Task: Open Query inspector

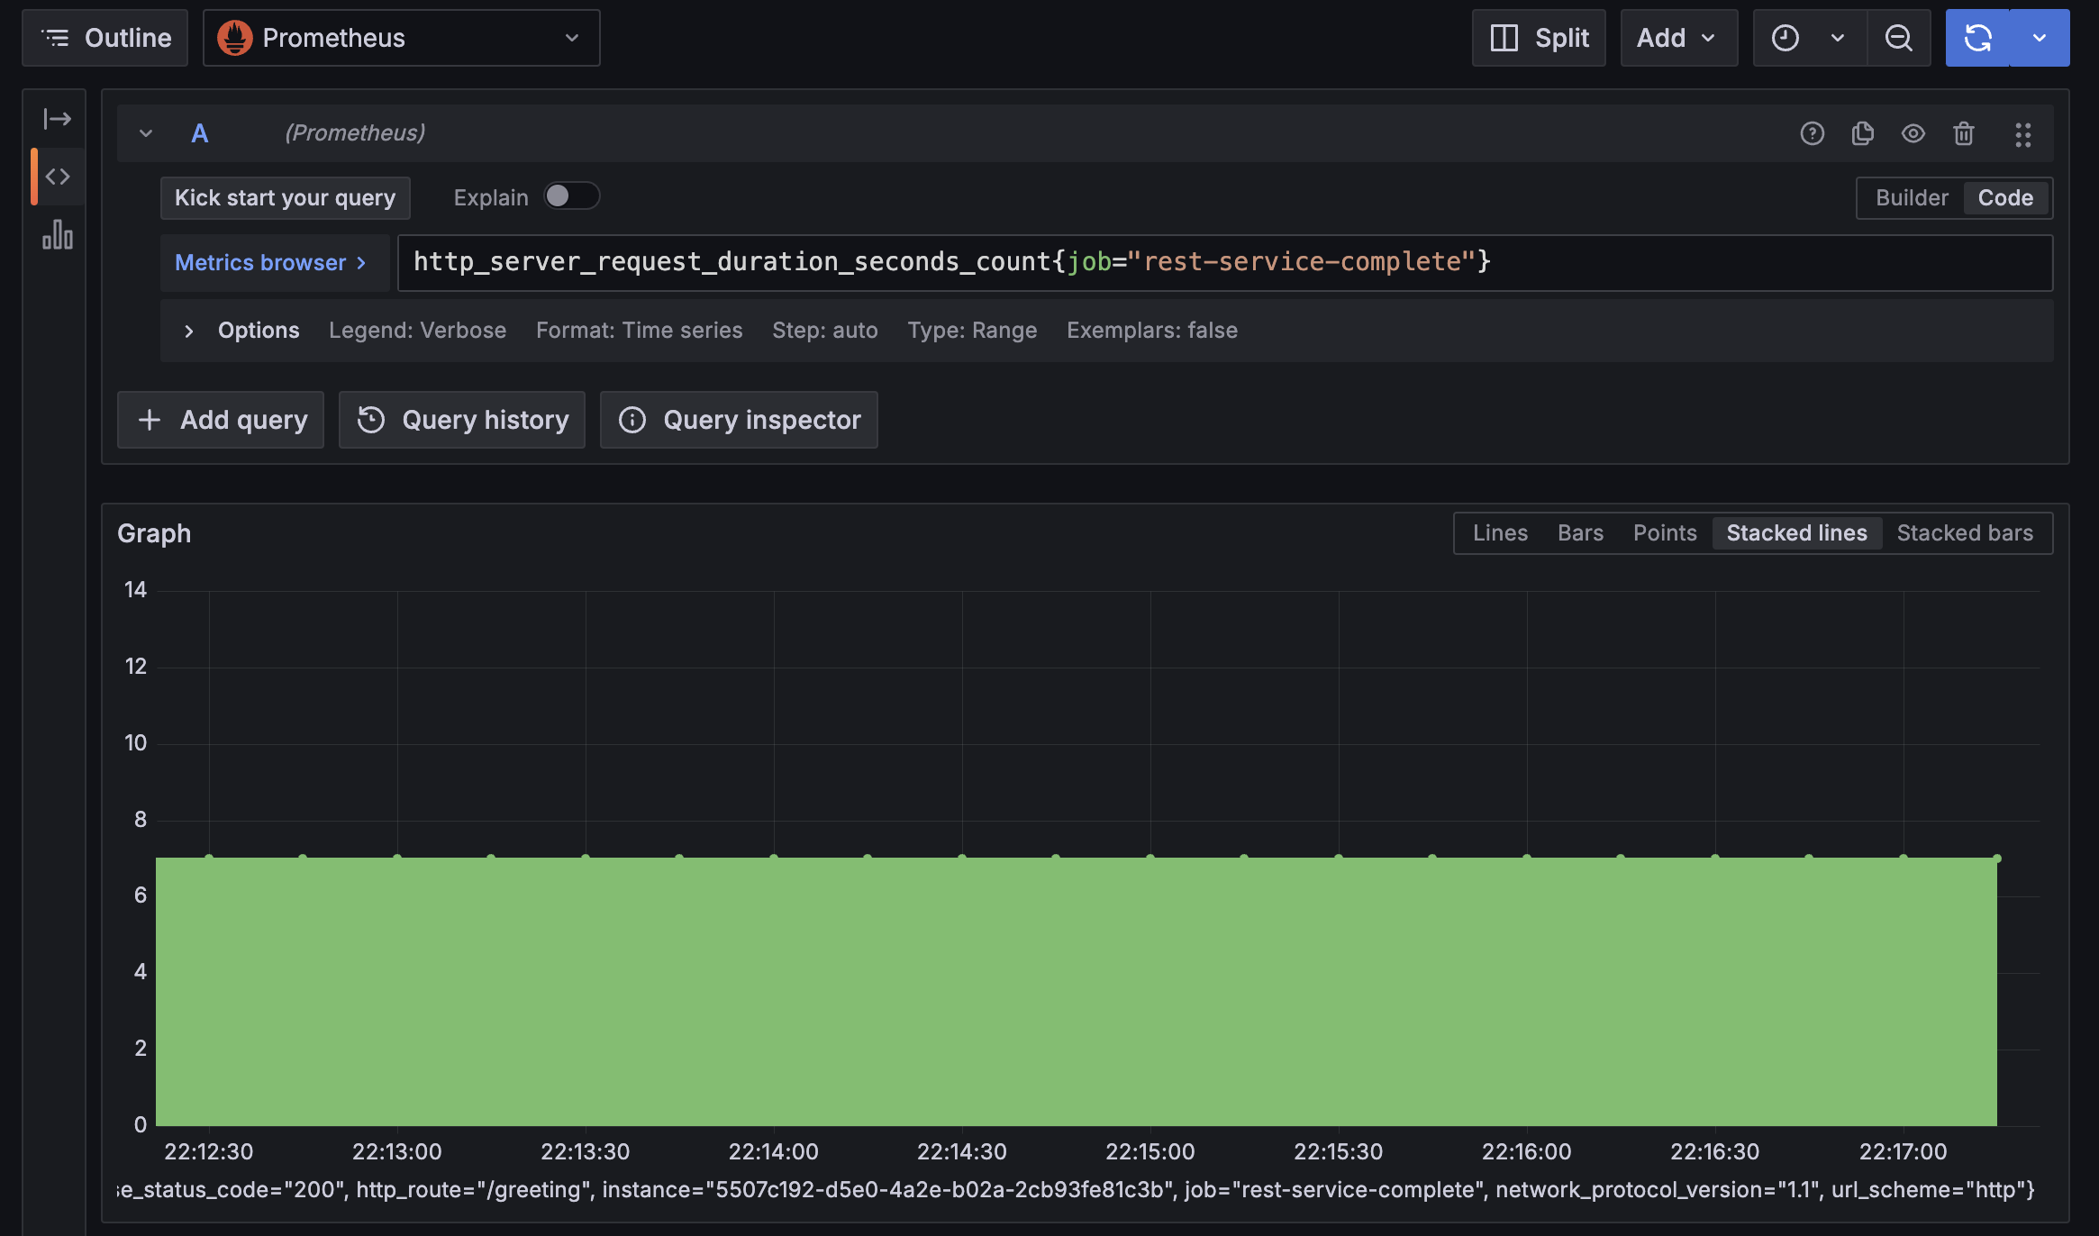Action: click(x=739, y=420)
